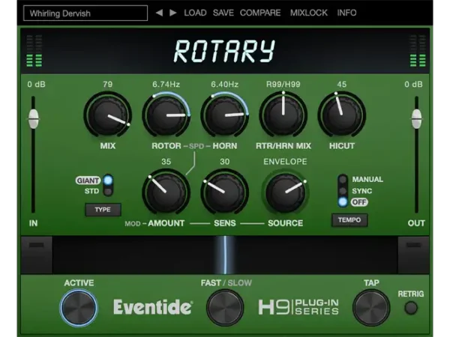Toggle COMPARE in the top bar
This screenshot has width=450, height=337.
[x=260, y=13]
